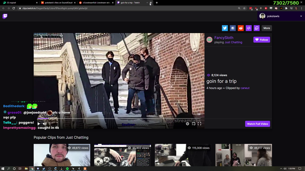Open the popular clip with 46,017 views
Screen dimensions: 305x171
tap(244, 155)
